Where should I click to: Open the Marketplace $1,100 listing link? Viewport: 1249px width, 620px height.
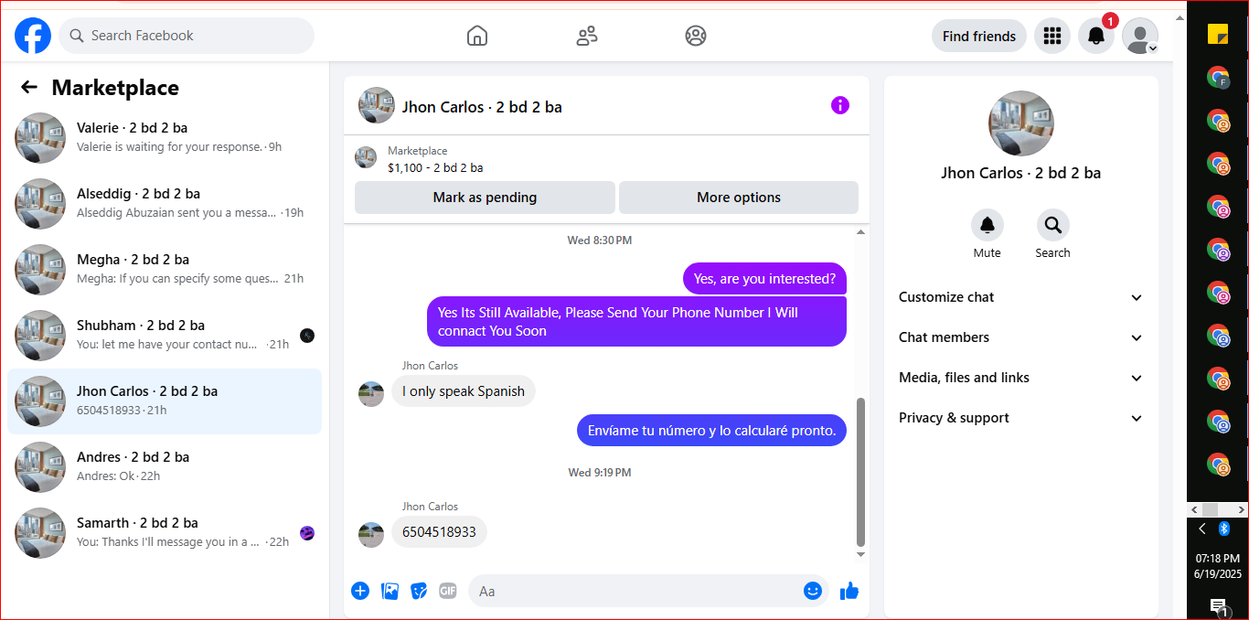[435, 159]
